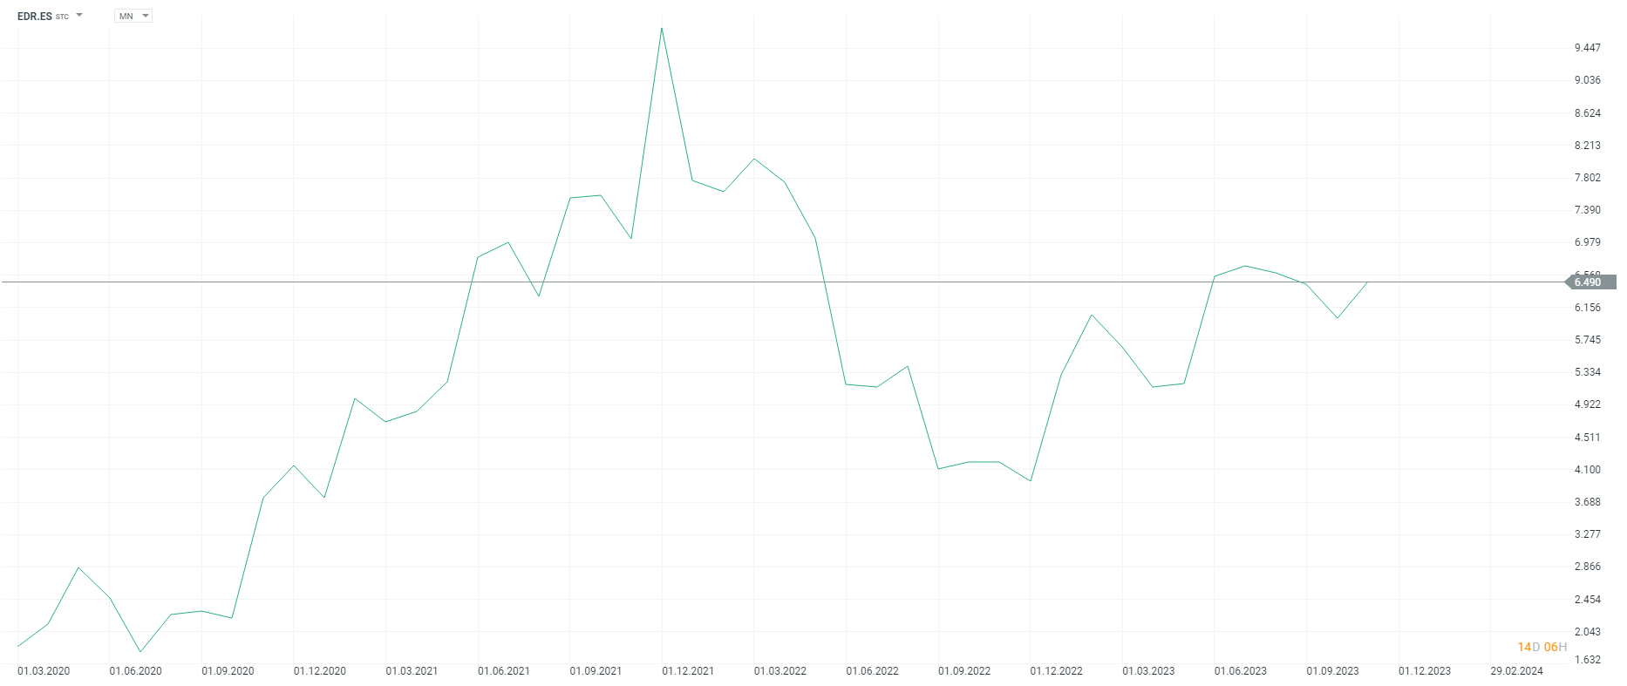Image resolution: width=1627 pixels, height=686 pixels.
Task: Select the 01.06.2021 time axis label
Action: point(504,671)
